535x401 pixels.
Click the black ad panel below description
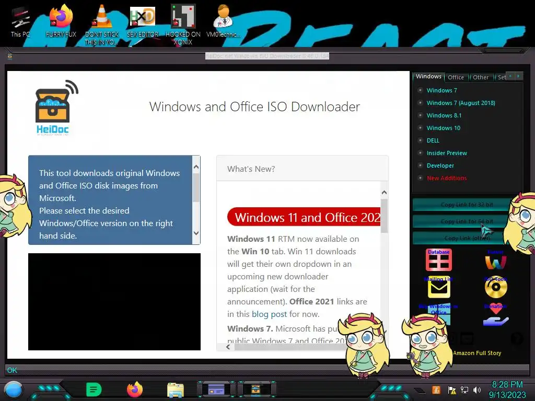coord(114,302)
